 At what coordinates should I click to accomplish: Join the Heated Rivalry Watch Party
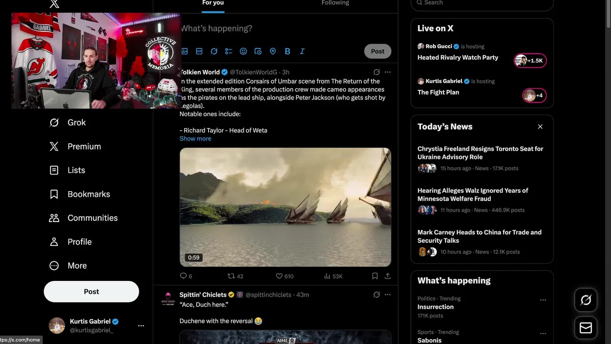point(458,57)
